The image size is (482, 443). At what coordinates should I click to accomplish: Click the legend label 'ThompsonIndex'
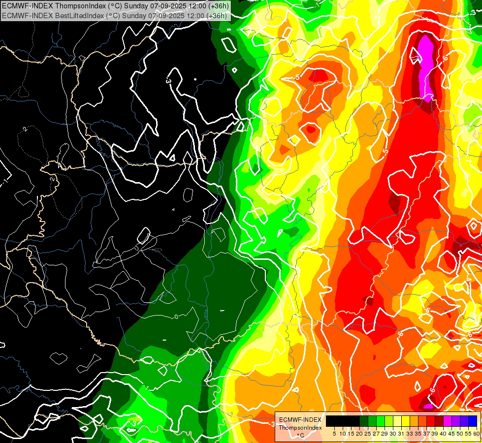click(300, 428)
